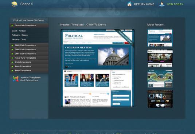Expand the 2009 Club Templates section
Viewport: 195px width, 134px height.
click(x=29, y=45)
